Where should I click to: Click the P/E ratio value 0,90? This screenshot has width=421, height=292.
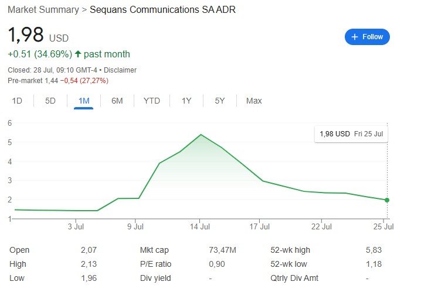(x=217, y=264)
